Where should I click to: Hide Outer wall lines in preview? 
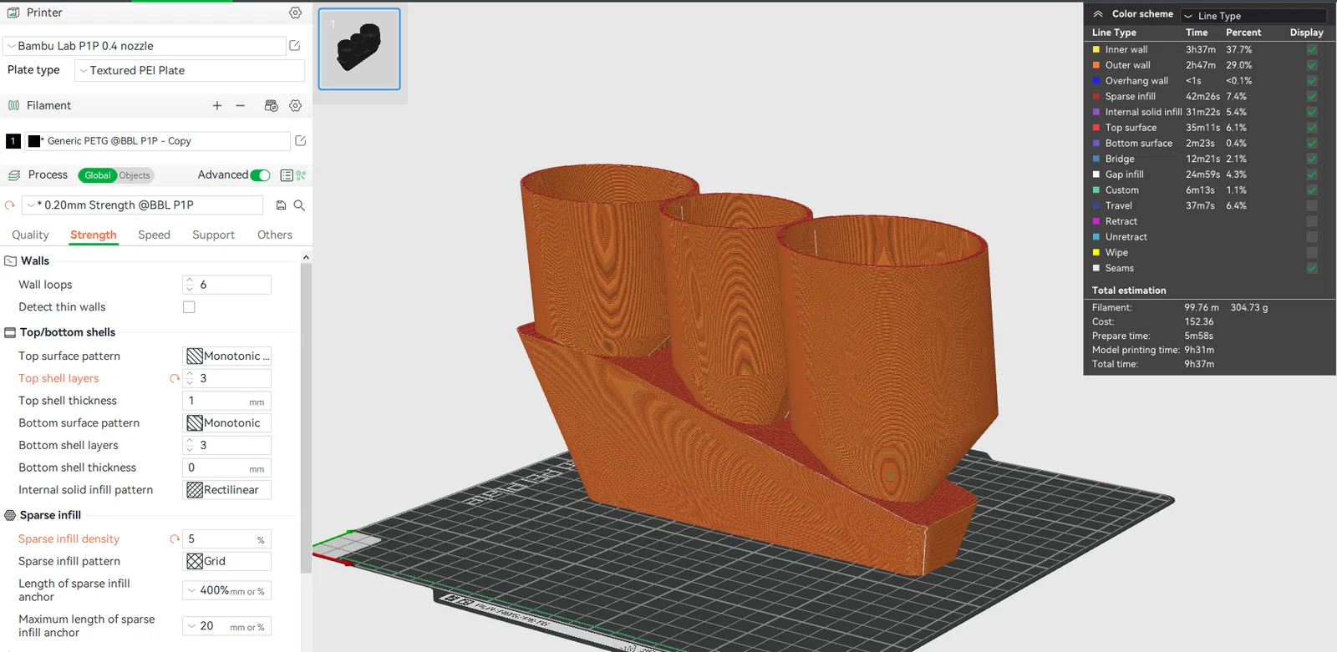1312,65
